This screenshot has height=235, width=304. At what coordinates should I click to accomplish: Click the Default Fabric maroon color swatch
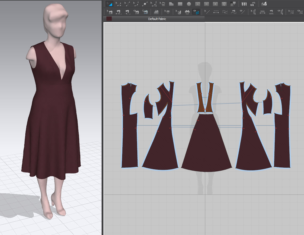pyautogui.click(x=109, y=19)
